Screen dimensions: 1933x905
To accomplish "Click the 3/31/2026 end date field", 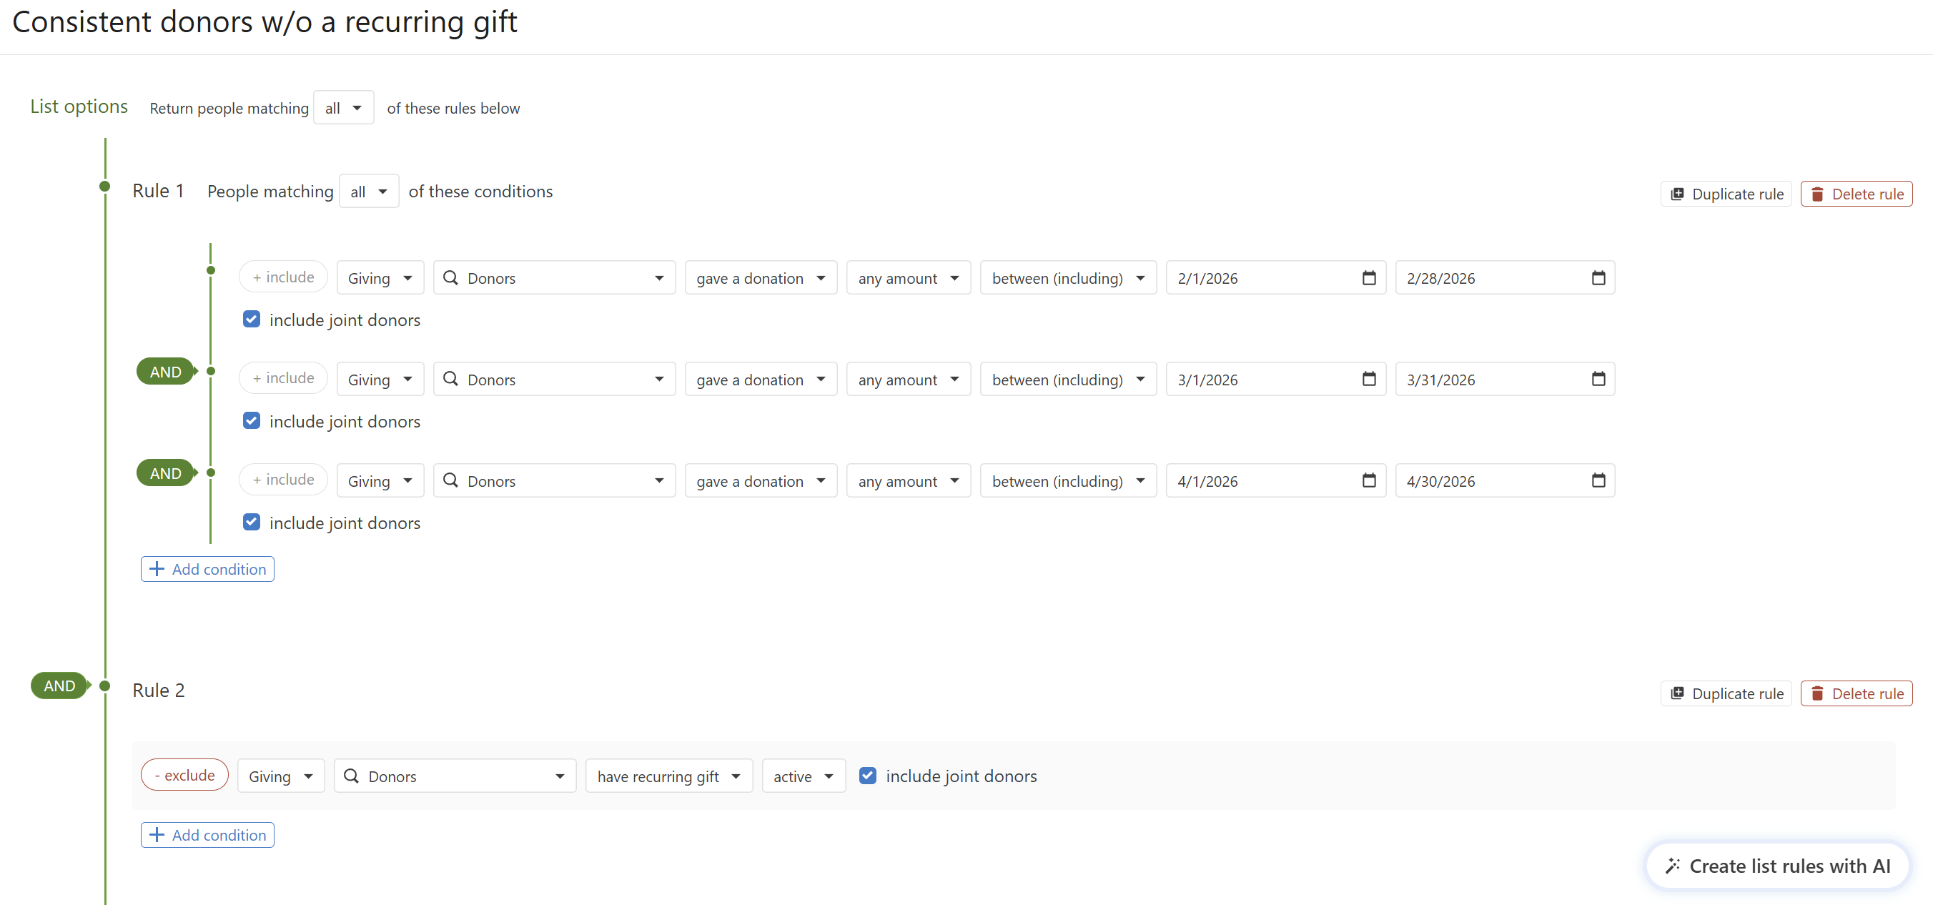I will [1506, 380].
